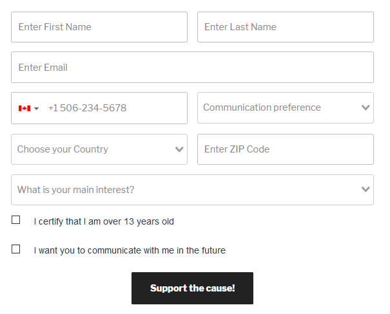Open the phone country code selector

29,108
